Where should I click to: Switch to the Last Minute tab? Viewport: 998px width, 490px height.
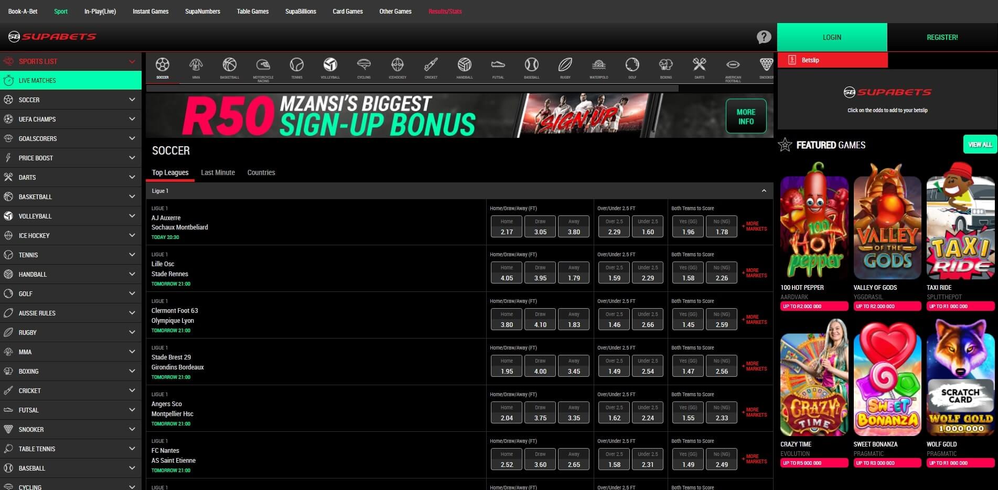coord(218,172)
